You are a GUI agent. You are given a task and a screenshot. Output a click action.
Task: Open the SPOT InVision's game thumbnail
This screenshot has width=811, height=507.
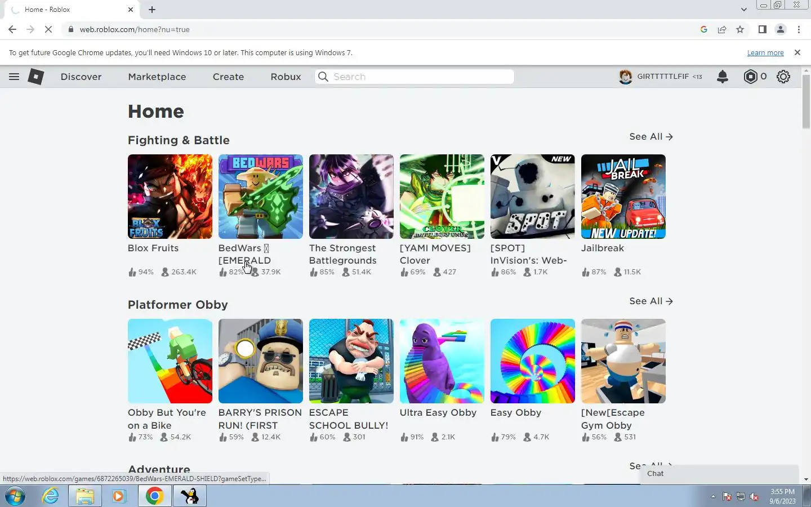[533, 197]
